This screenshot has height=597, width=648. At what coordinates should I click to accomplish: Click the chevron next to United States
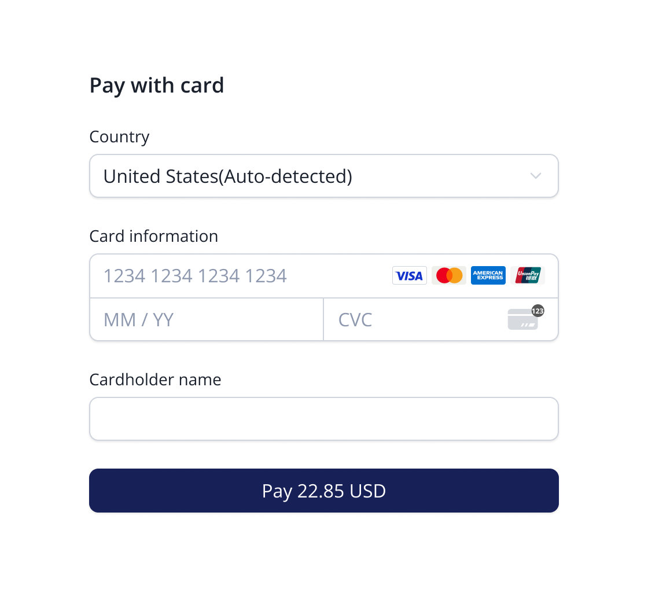click(535, 176)
